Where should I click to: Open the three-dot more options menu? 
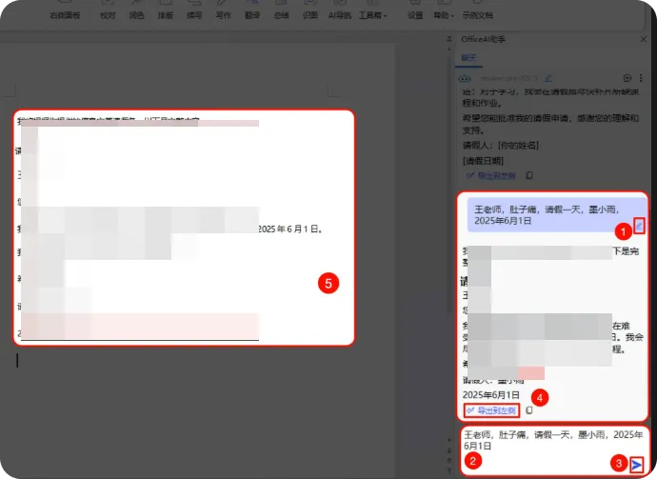coord(641,78)
